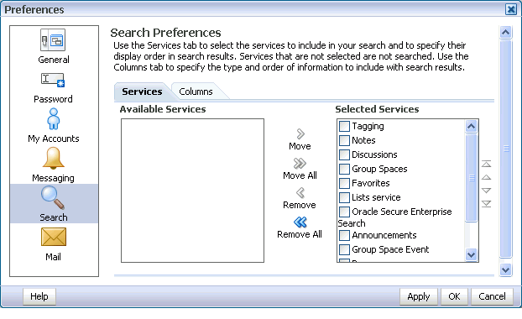The width and height of the screenshot is (522, 319).
Task: Check the Discussions service checkbox
Action: 344,154
